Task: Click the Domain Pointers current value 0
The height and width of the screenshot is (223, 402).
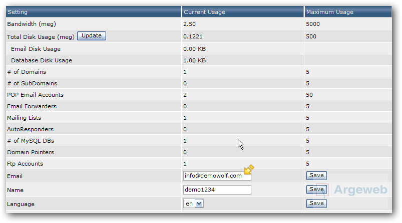Action: [x=185, y=152]
